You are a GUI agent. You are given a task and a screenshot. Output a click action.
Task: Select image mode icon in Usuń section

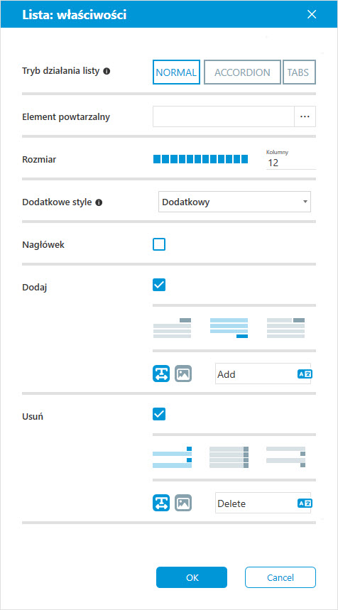[x=183, y=503]
